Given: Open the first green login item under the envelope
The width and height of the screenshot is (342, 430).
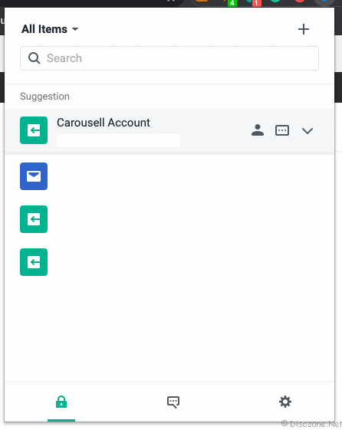Looking at the screenshot, I should [34, 219].
